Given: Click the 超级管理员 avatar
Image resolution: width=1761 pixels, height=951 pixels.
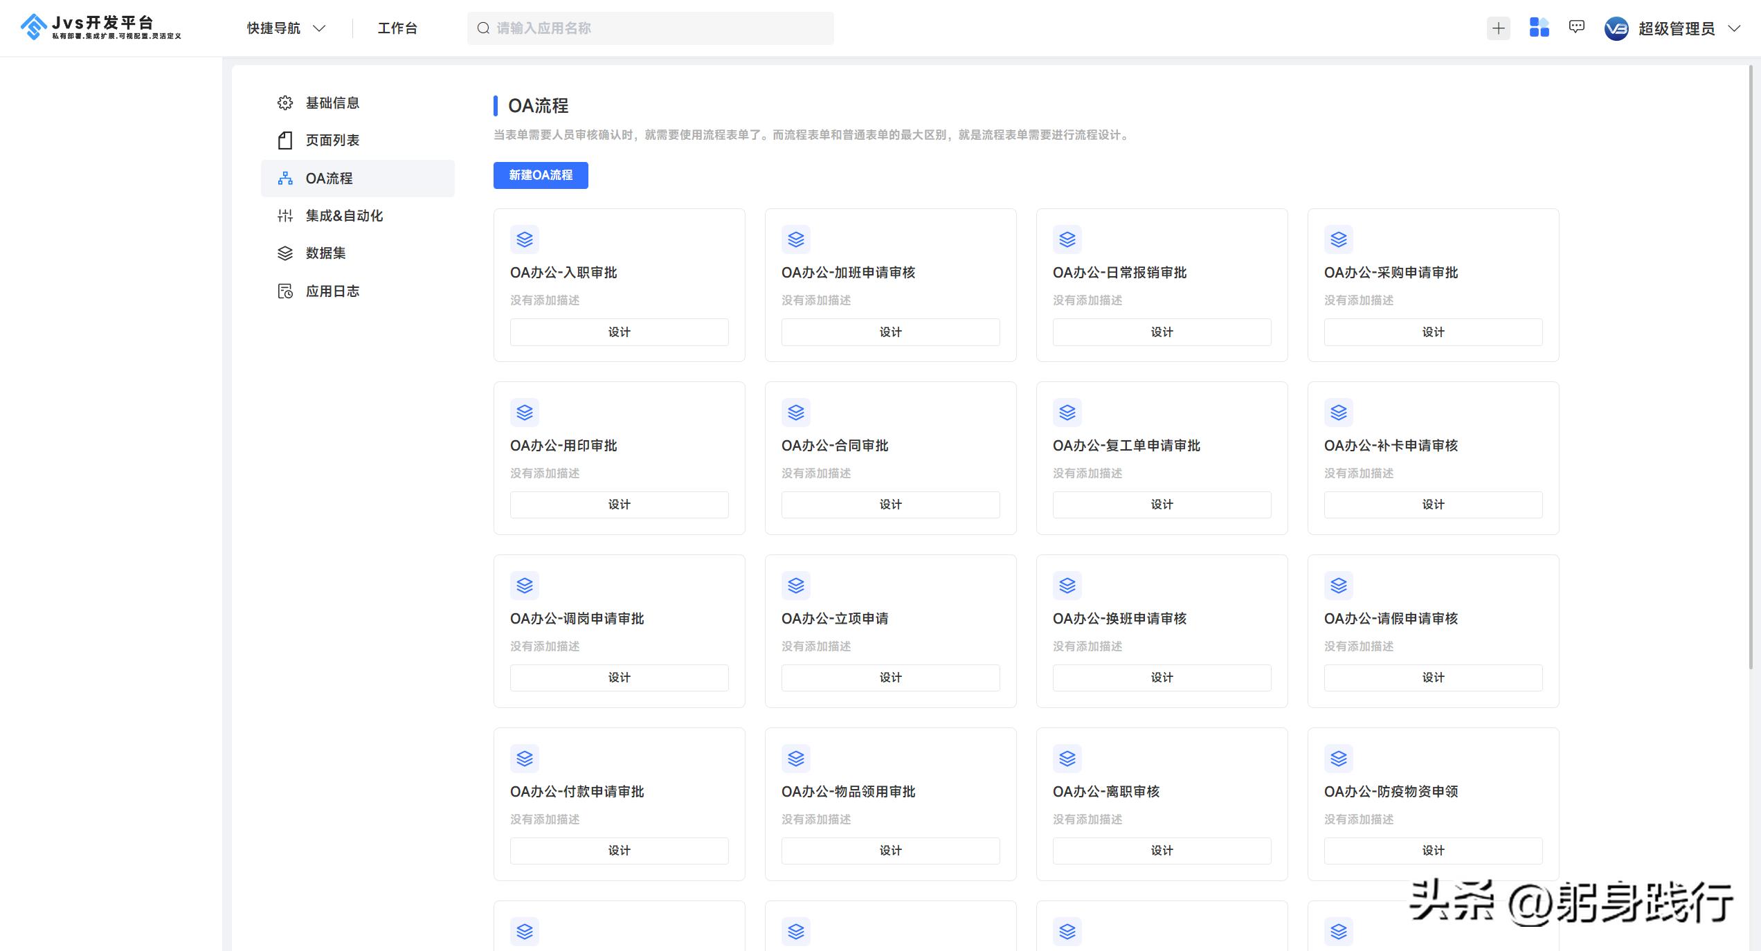Looking at the screenshot, I should (1616, 28).
